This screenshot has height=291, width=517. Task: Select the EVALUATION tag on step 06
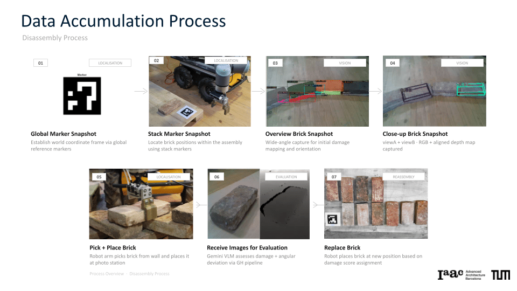(286, 177)
